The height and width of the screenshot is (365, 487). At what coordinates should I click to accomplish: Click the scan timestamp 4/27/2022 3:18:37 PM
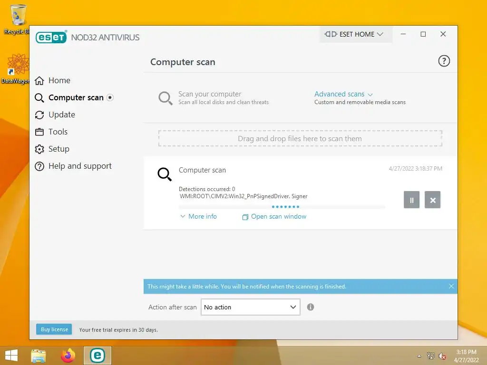pyautogui.click(x=415, y=169)
